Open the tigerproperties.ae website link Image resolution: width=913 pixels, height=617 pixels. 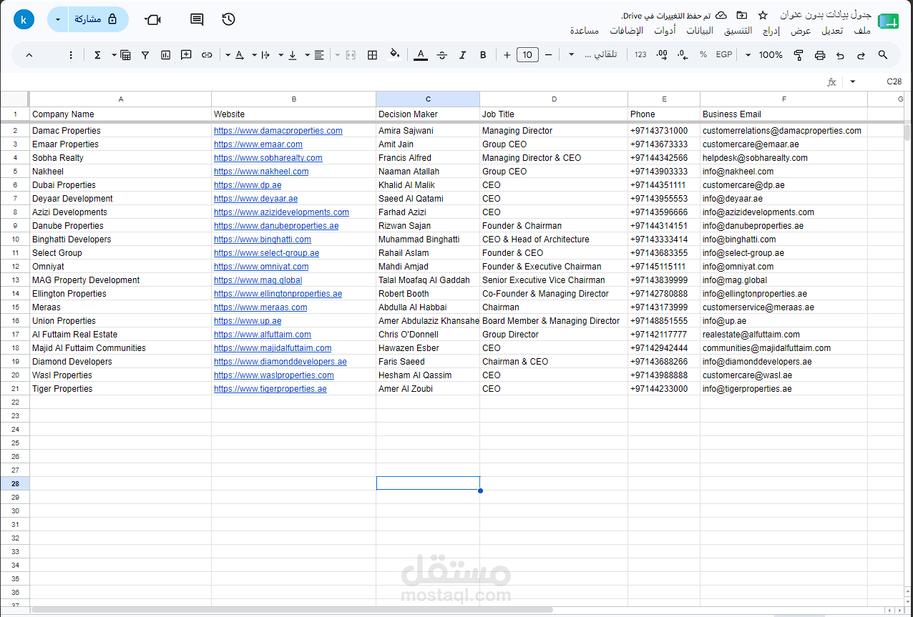point(270,389)
